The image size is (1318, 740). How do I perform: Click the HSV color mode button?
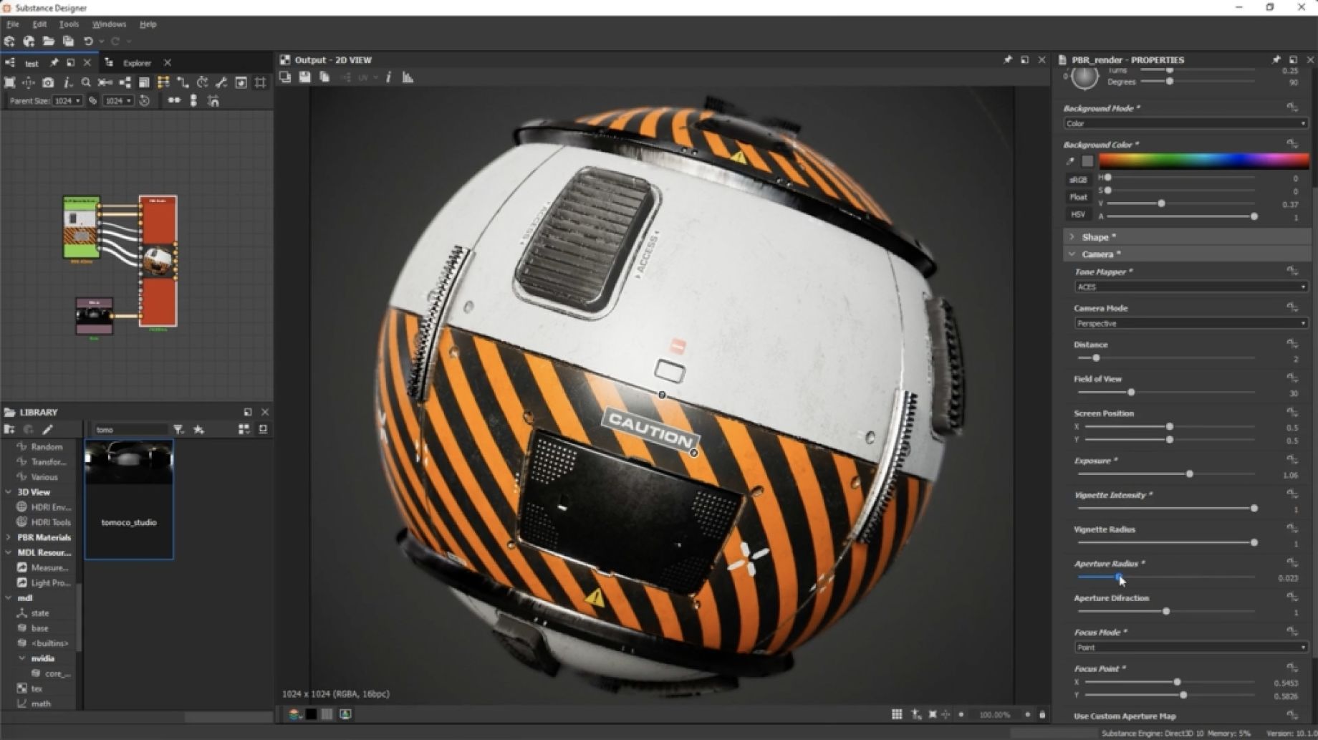tap(1078, 214)
